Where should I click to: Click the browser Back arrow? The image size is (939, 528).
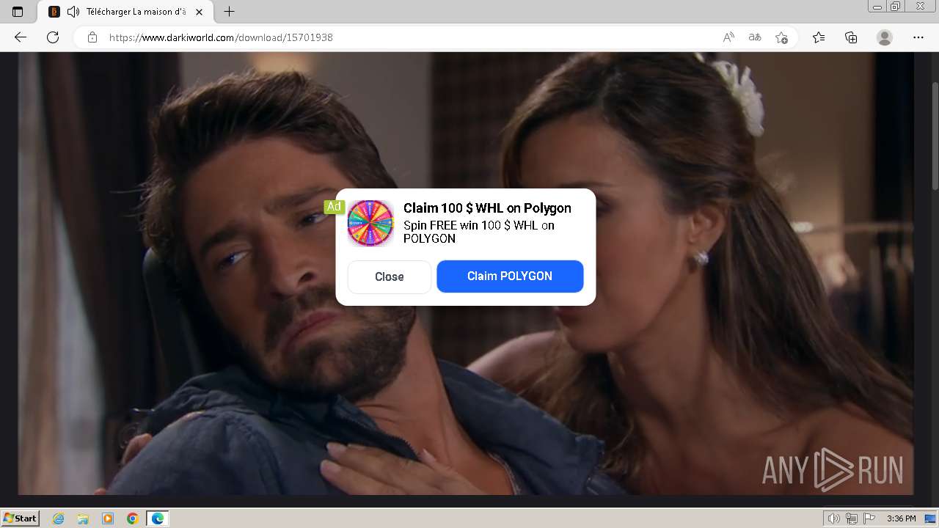21,37
